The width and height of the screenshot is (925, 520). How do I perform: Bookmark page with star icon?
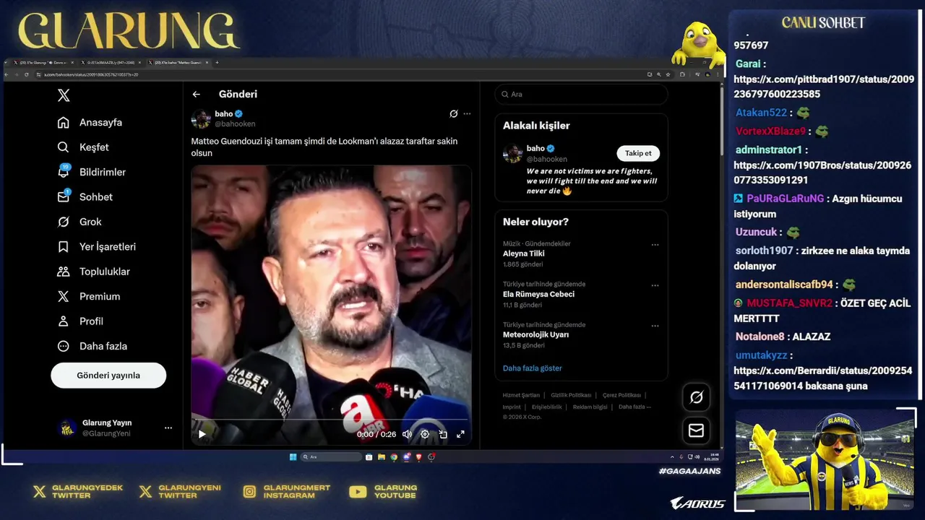click(x=668, y=74)
